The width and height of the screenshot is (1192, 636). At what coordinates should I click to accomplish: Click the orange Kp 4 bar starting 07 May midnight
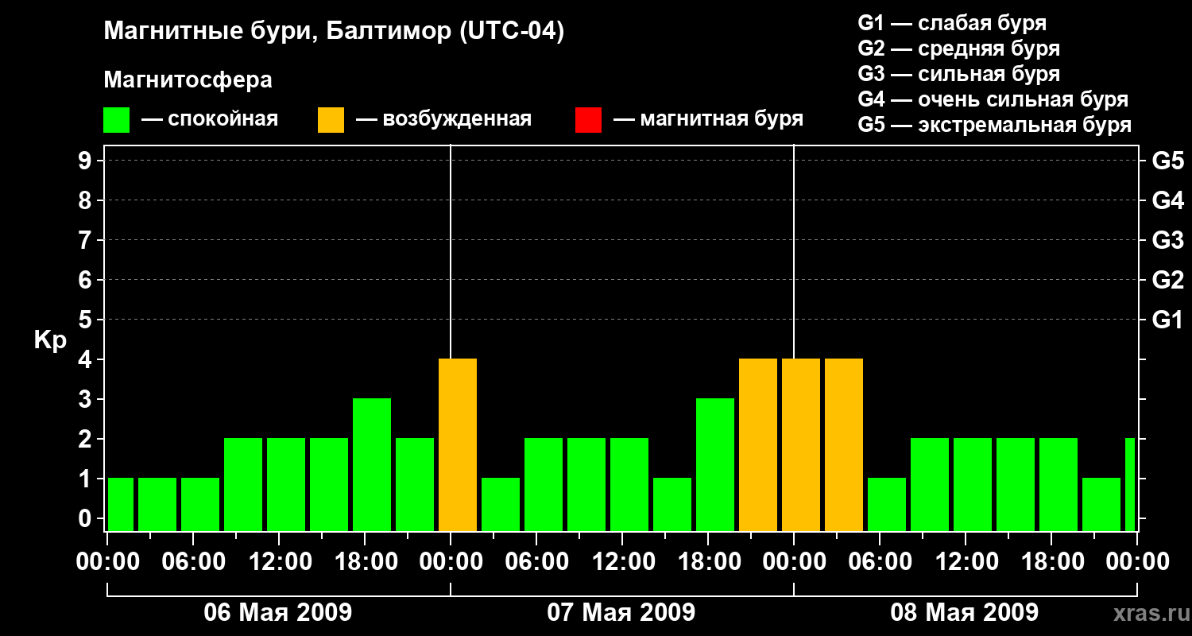pos(458,445)
